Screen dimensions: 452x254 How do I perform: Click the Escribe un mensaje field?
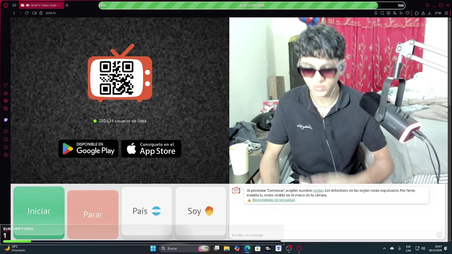[332, 235]
